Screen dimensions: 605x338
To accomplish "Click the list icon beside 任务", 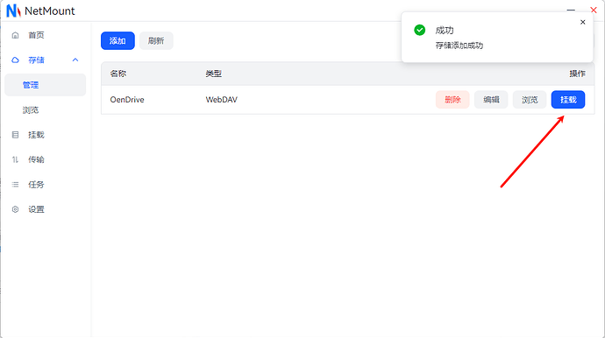I will point(15,185).
